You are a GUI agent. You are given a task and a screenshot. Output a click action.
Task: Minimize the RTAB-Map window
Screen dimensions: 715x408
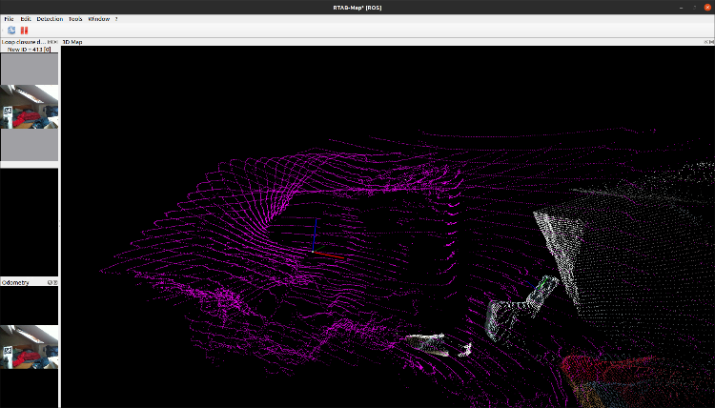683,7
